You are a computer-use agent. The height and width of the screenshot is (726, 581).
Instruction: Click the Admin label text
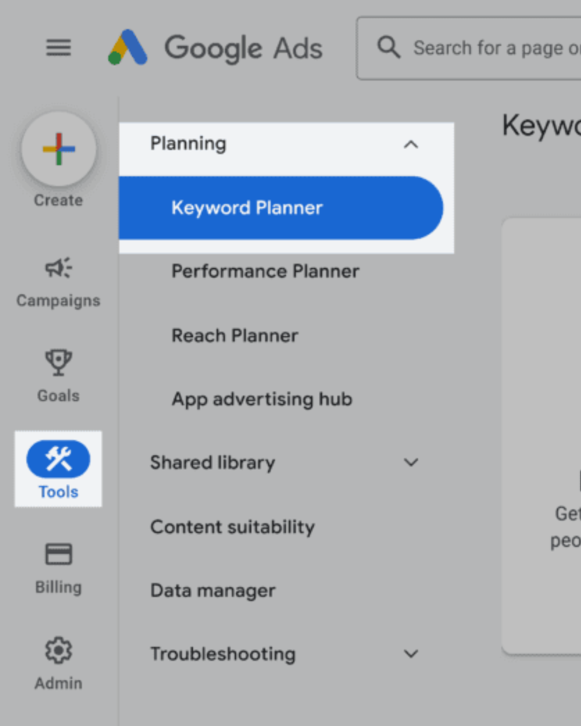(58, 684)
